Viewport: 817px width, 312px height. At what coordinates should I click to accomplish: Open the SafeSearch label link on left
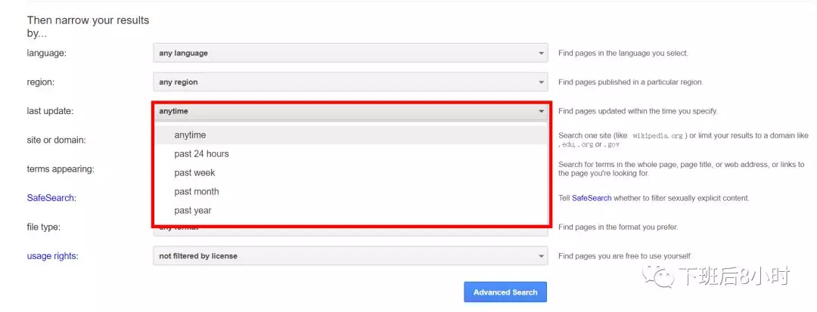[x=51, y=198]
